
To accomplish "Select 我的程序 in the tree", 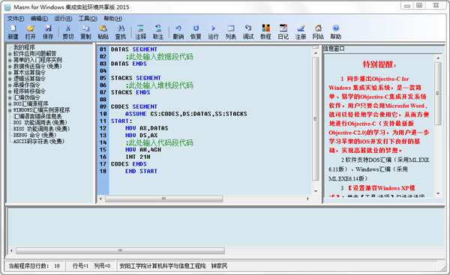I will 24,47.
